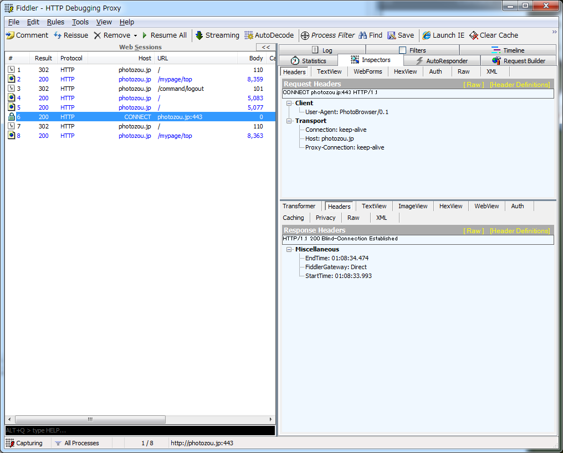Click the Launch IE icon
The width and height of the screenshot is (563, 453).
427,35
